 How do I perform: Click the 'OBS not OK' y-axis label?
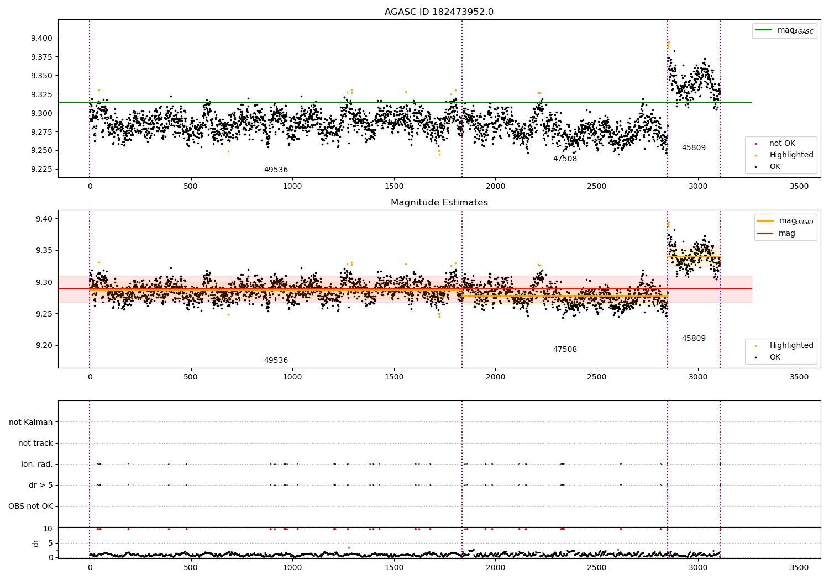click(x=30, y=506)
